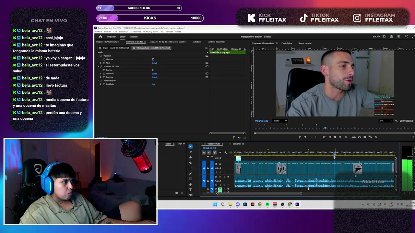Open the Workspaces layout icon
The image size is (415, 233).
(x=384, y=37)
